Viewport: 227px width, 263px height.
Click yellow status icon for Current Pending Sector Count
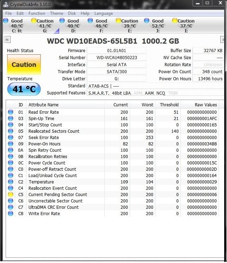click(x=11, y=195)
